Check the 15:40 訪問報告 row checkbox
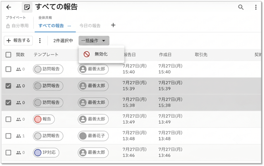The height and width of the screenshot is (166, 264). (8, 69)
